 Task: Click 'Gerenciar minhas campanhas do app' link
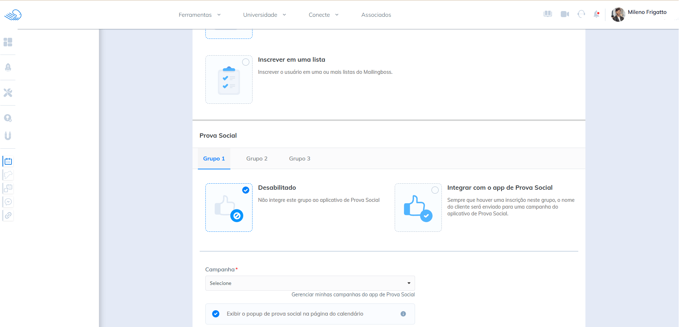pos(353,295)
